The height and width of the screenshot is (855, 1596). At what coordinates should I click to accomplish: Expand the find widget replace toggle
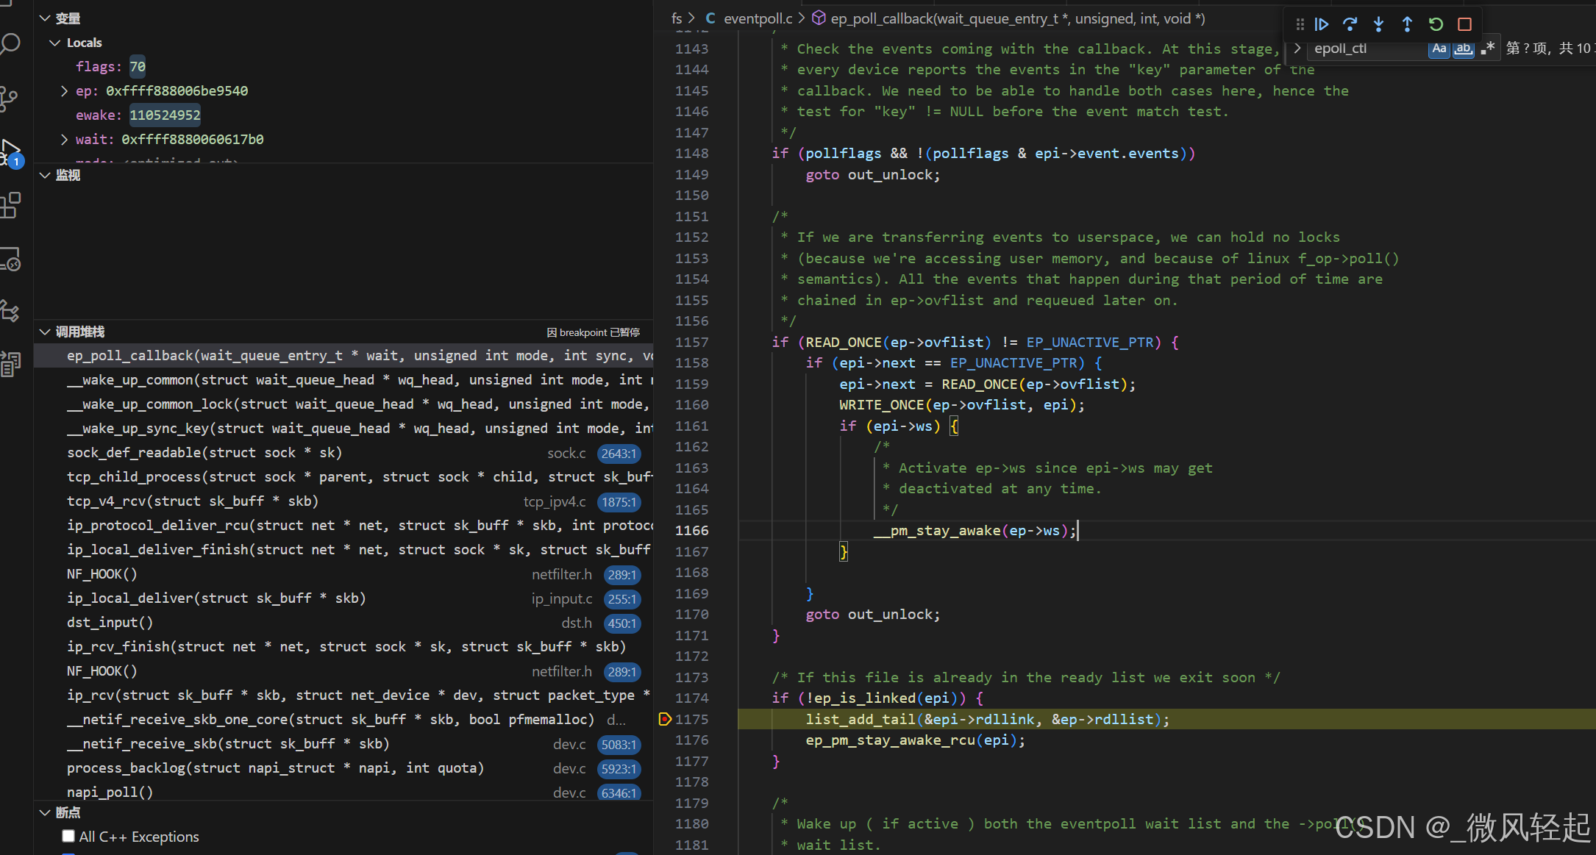(x=1297, y=49)
